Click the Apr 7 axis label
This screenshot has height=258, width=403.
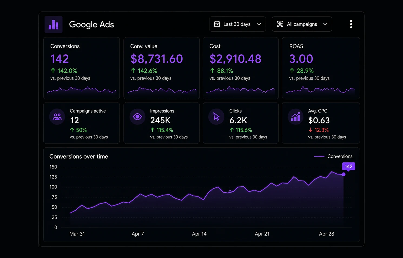138,234
